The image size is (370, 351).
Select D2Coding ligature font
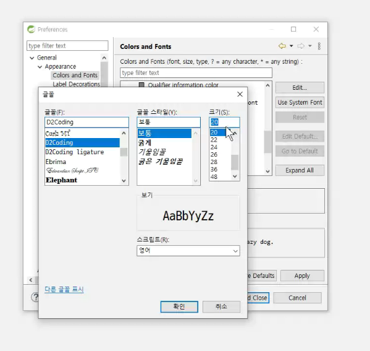pos(75,152)
